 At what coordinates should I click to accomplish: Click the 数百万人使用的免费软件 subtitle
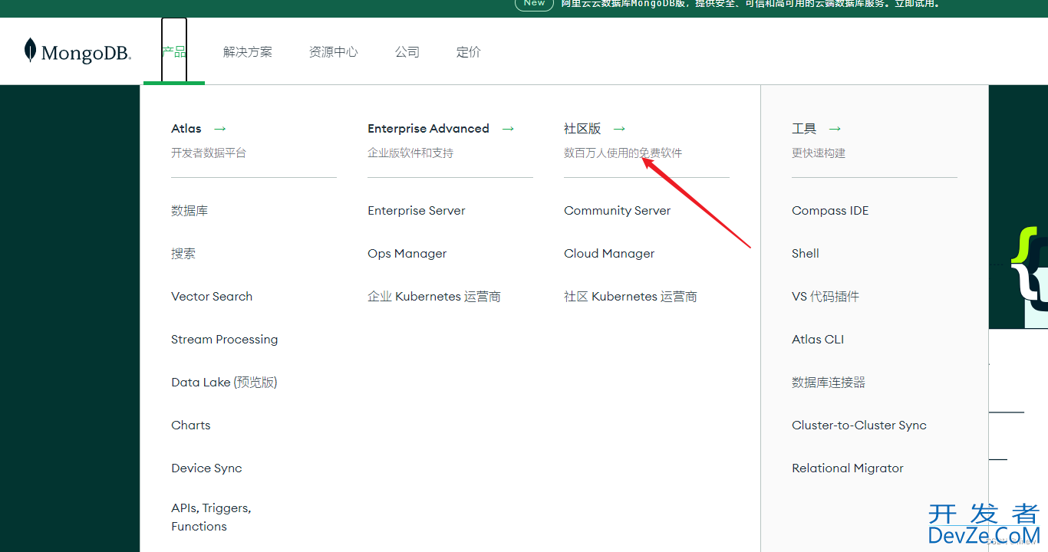(x=623, y=153)
